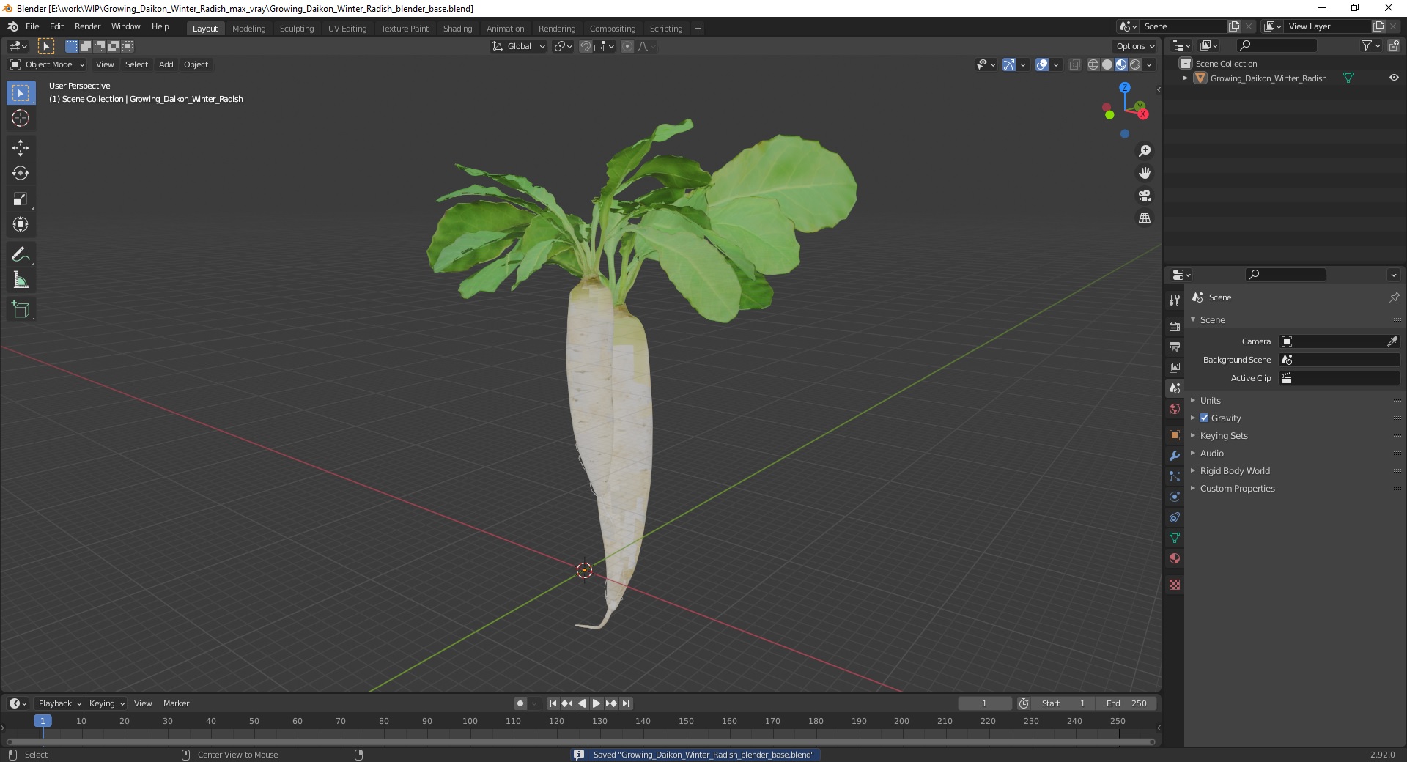Switch to rendered shading mode
This screenshot has width=1407, height=762.
(1135, 64)
